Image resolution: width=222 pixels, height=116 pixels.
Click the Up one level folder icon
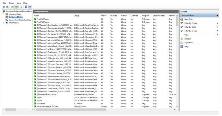click(x=12, y=7)
